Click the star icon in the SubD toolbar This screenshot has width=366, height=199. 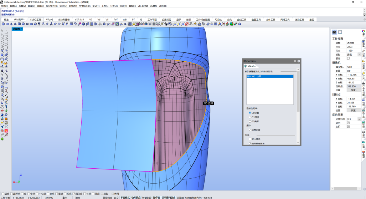[x=108, y=24]
